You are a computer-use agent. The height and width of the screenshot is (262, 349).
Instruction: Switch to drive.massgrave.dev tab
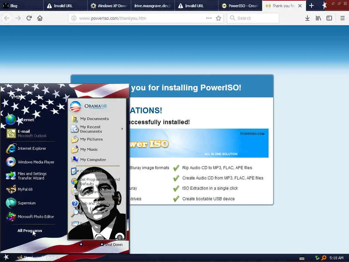(153, 6)
